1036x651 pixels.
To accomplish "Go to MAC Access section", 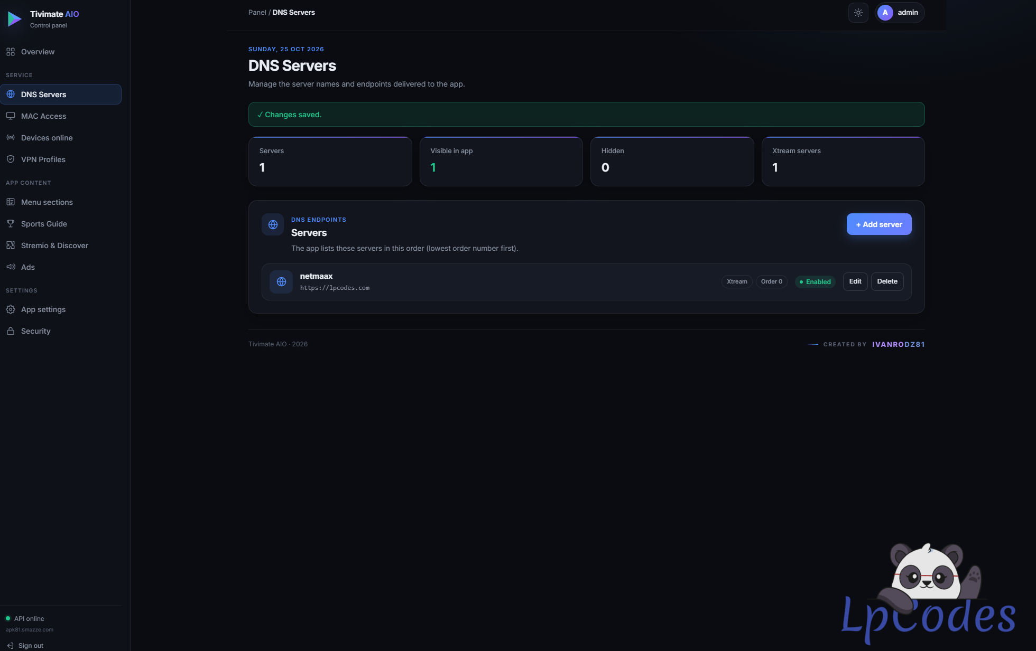I will click(61, 116).
